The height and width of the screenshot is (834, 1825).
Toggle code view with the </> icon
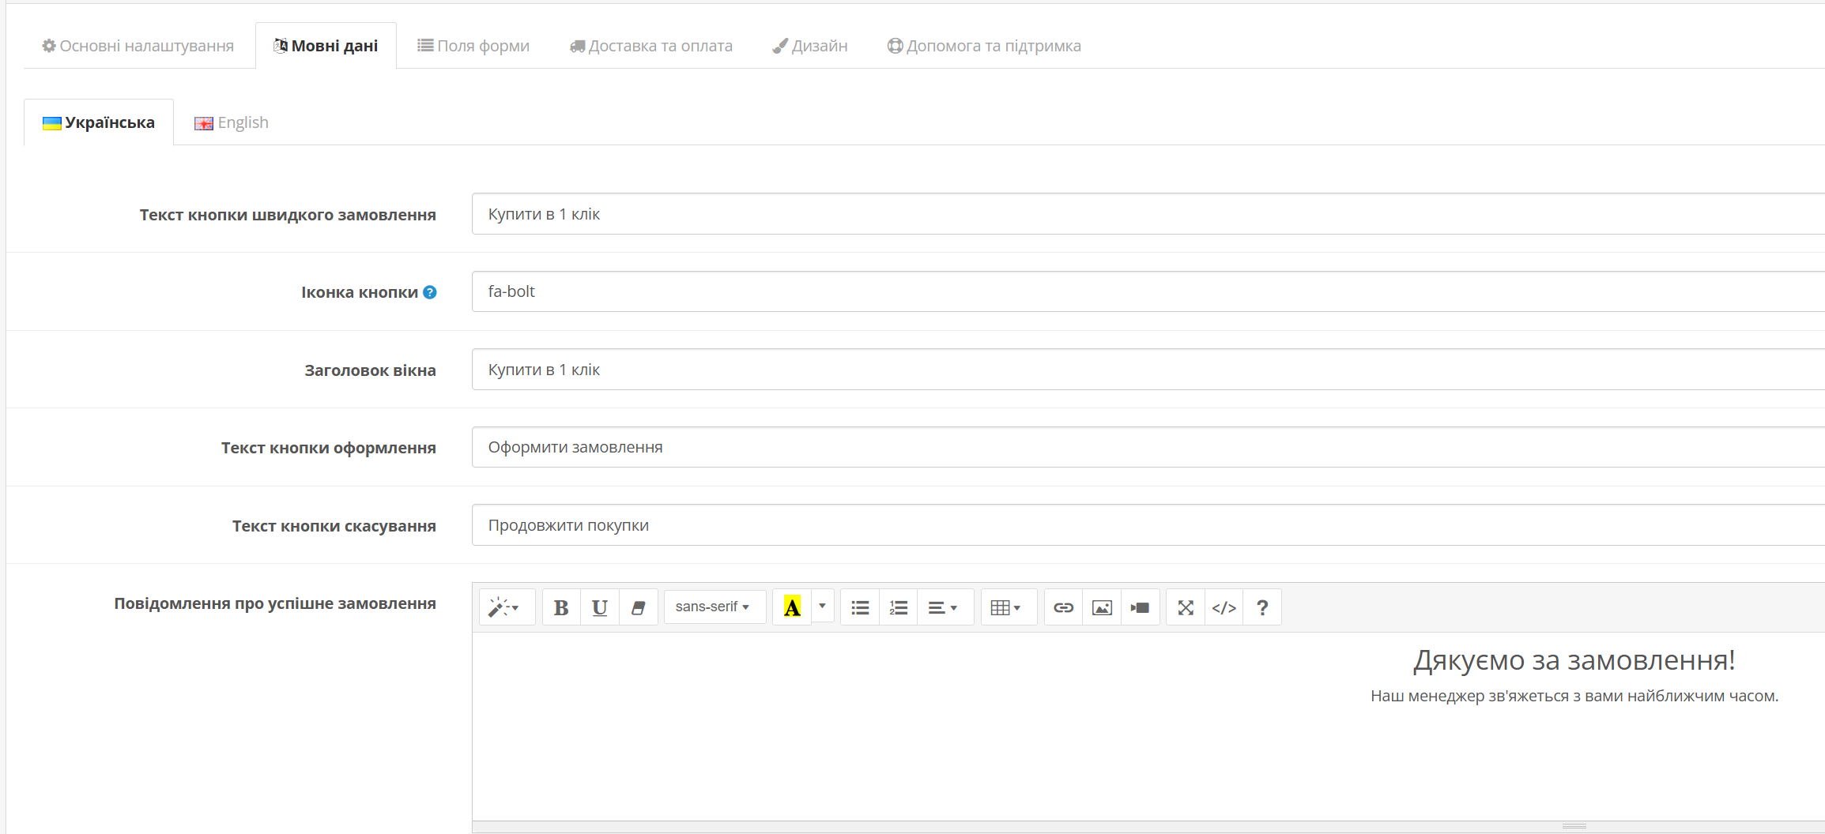point(1224,607)
